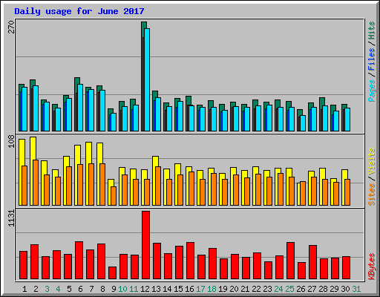Click the red KBytes bar for day 27
The image size is (380, 297).
point(312,262)
